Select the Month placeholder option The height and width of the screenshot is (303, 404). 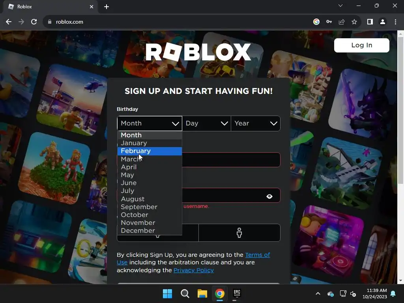150,135
